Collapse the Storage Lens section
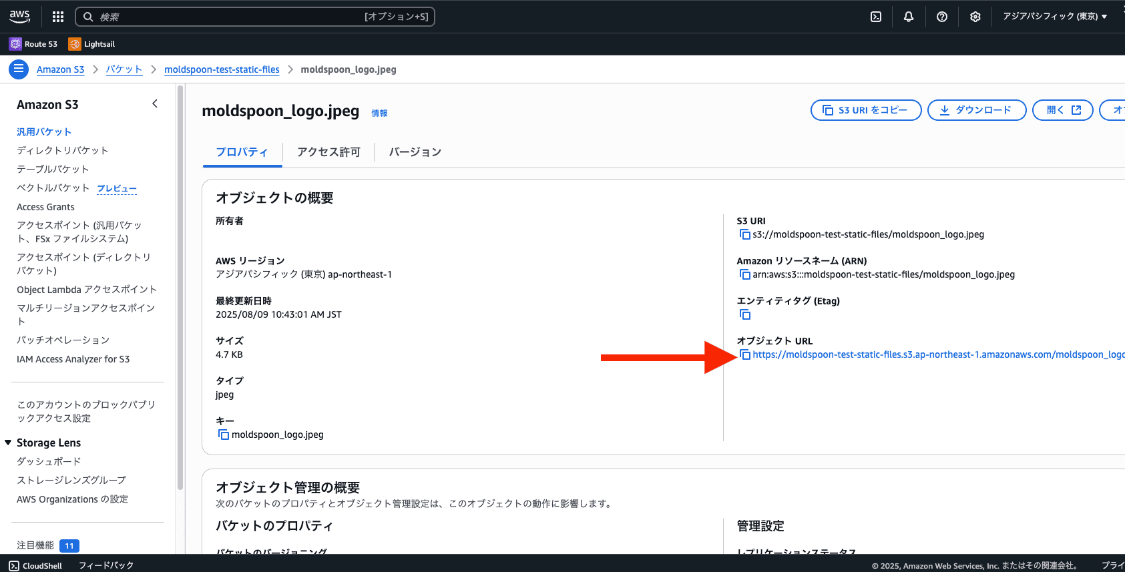The height and width of the screenshot is (572, 1125). pos(8,443)
